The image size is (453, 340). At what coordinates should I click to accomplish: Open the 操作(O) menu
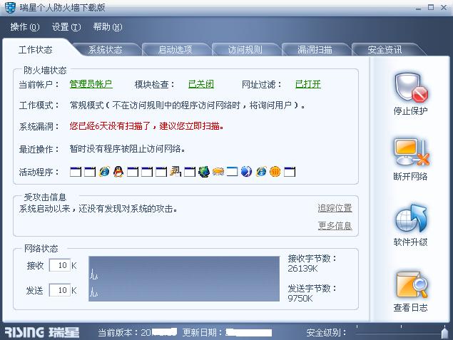[24, 27]
